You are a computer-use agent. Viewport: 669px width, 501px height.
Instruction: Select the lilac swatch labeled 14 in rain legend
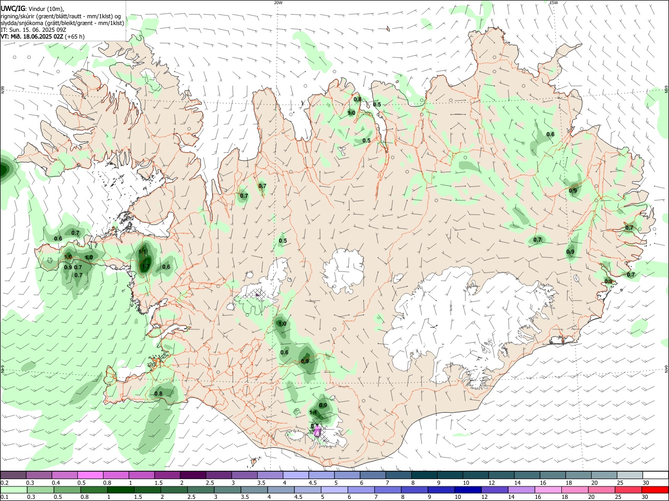(522, 490)
